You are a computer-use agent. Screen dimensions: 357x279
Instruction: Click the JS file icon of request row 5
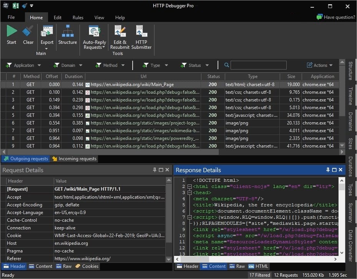pos(88,115)
